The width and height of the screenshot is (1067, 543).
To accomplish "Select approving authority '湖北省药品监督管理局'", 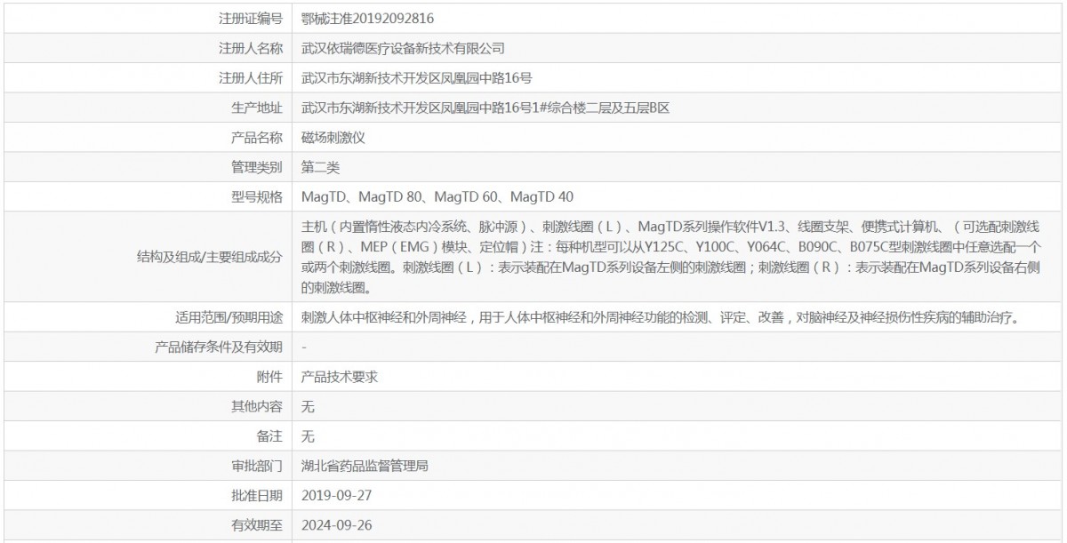I will tap(366, 466).
